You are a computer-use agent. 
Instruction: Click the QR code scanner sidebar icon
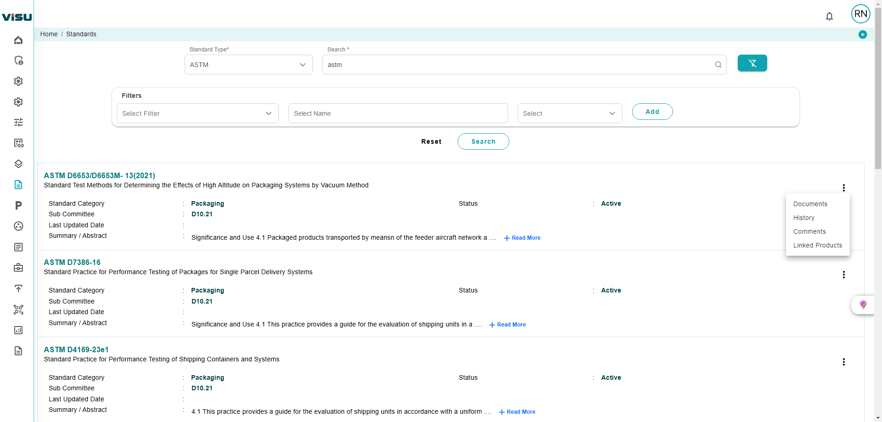(x=18, y=309)
